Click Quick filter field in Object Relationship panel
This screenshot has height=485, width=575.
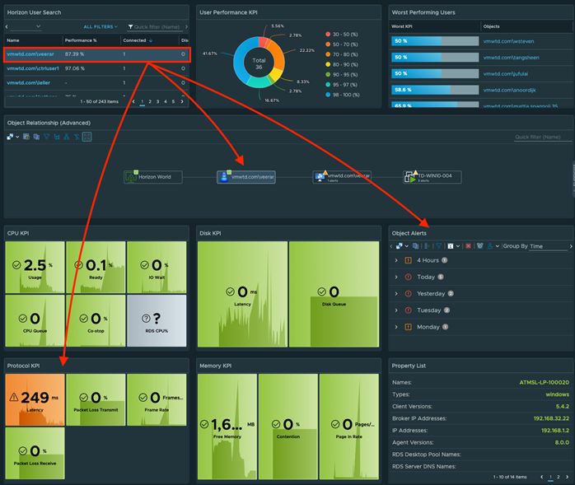(x=543, y=138)
